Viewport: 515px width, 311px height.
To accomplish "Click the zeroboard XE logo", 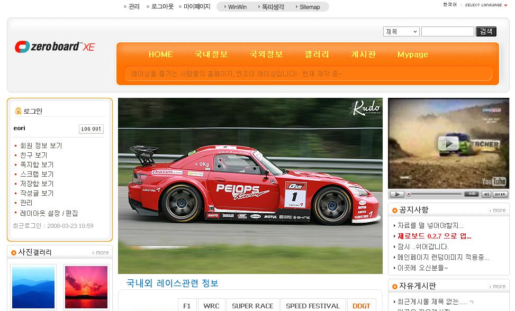I will (x=55, y=47).
